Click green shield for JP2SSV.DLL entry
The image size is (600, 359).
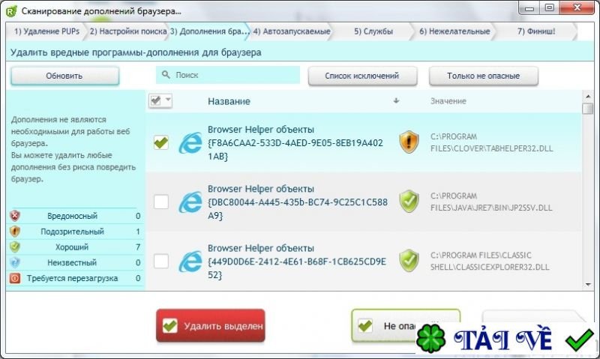point(409,201)
